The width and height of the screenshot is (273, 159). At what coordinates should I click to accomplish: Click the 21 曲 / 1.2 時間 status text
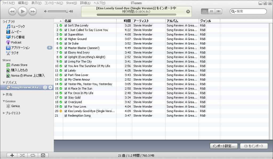(x=136, y=156)
